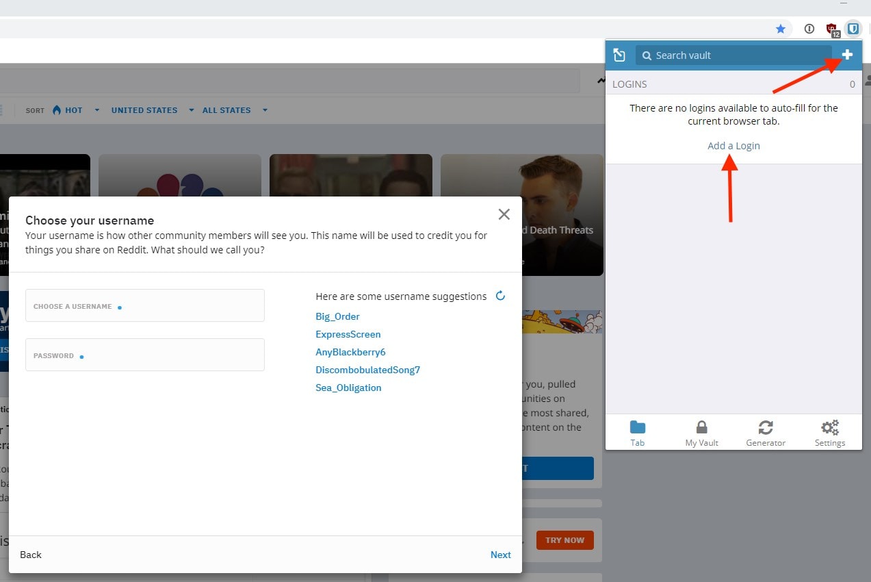The height and width of the screenshot is (582, 871).
Task: Click the circled info extension icon
Action: coord(809,29)
